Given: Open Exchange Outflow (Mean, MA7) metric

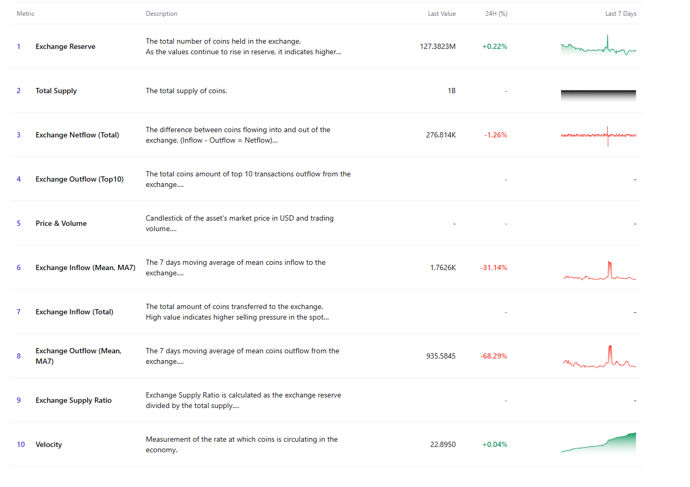Looking at the screenshot, I should [78, 356].
